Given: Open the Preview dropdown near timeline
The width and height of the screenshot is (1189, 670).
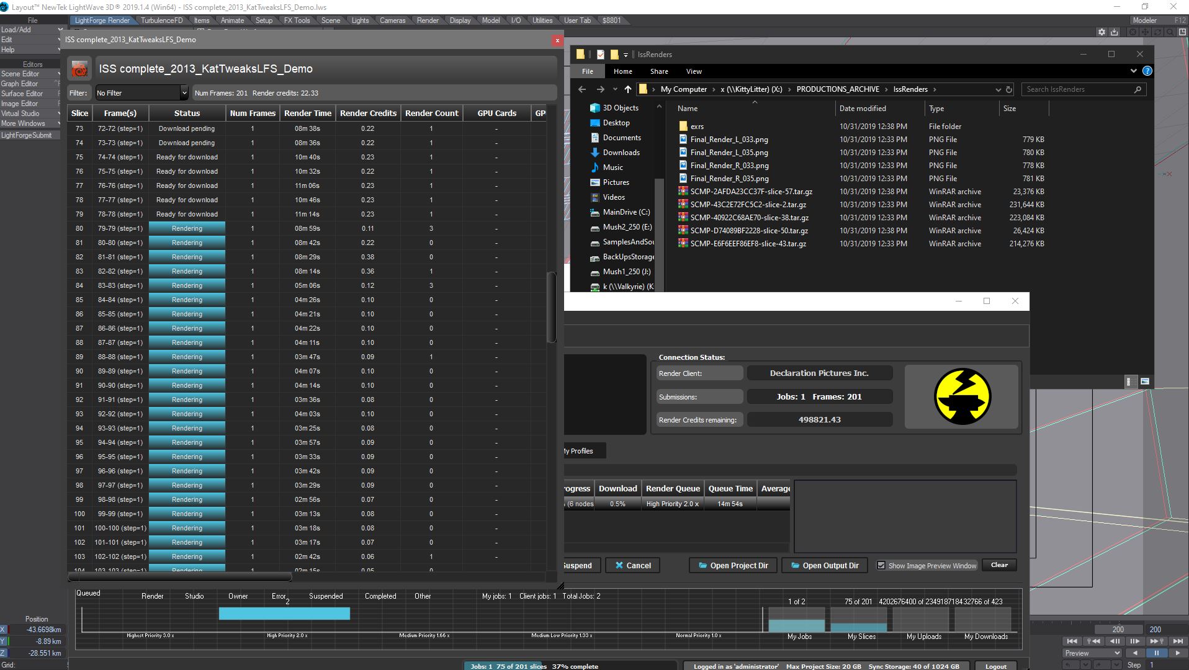Looking at the screenshot, I should tap(1092, 653).
